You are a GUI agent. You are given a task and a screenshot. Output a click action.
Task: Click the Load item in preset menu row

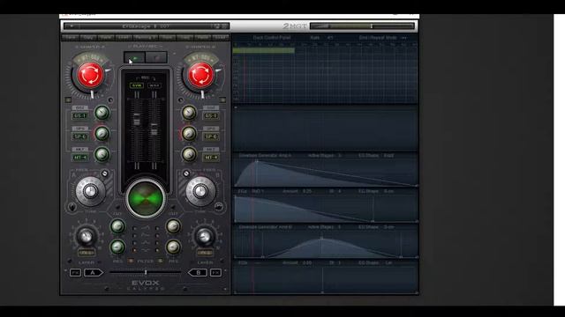tap(124, 37)
